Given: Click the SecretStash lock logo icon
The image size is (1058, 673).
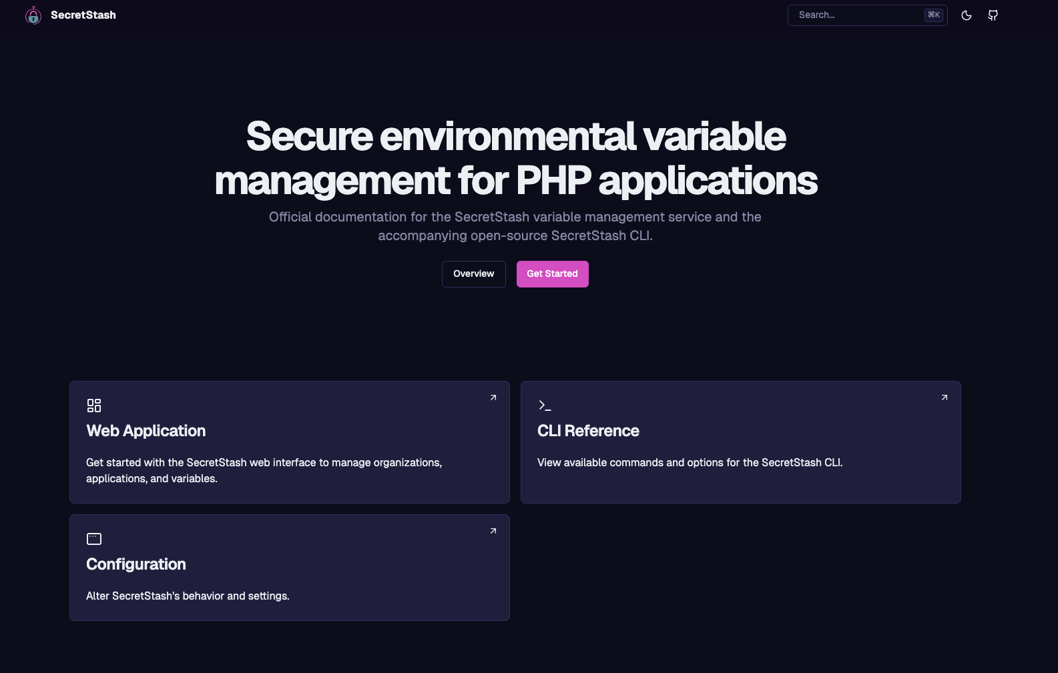Looking at the screenshot, I should pyautogui.click(x=33, y=15).
